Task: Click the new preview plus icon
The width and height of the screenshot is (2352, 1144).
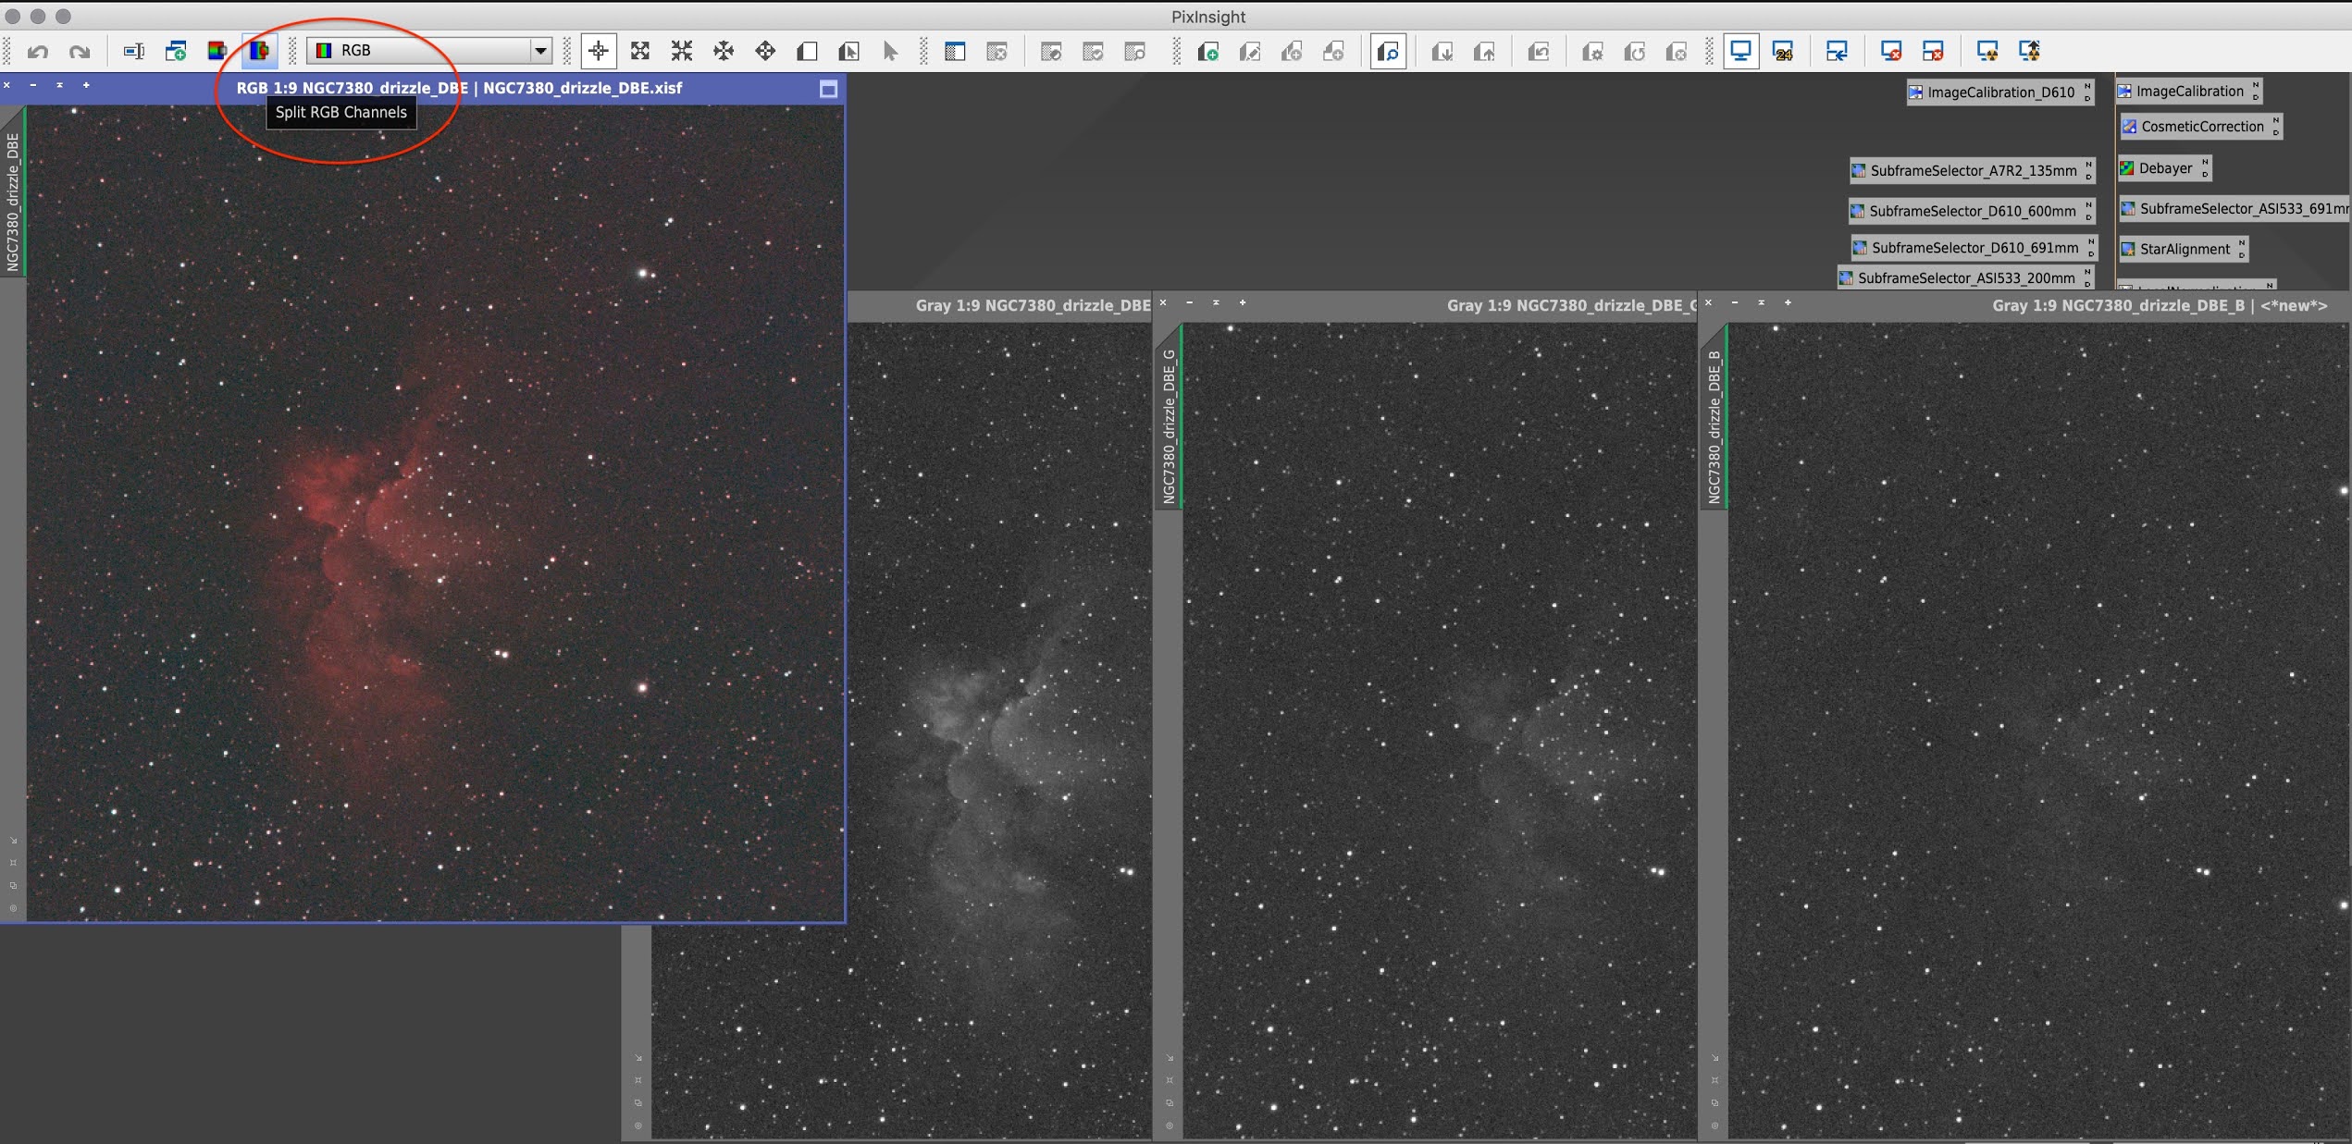Action: tap(1207, 52)
